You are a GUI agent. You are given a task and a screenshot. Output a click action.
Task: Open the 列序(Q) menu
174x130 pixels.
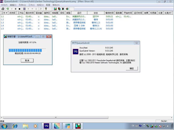coord(22,5)
